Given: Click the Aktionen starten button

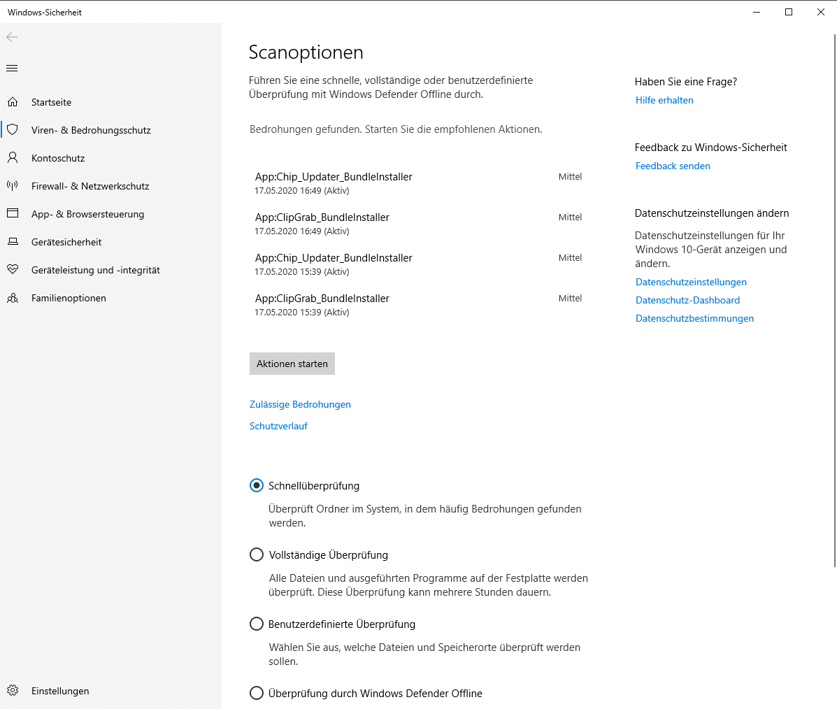Looking at the screenshot, I should pyautogui.click(x=292, y=364).
